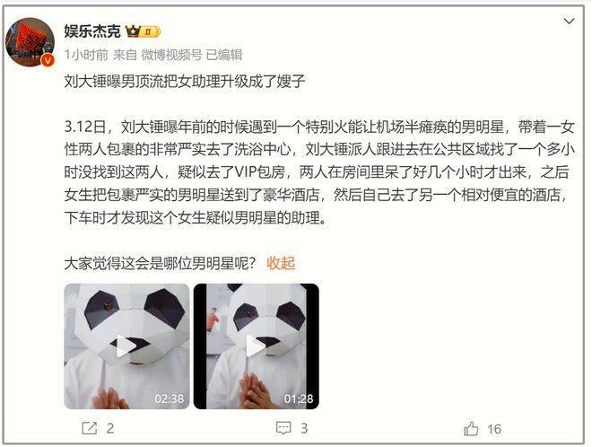Click the 已编辑 edited label
The height and width of the screenshot is (447, 592).
click(x=224, y=55)
